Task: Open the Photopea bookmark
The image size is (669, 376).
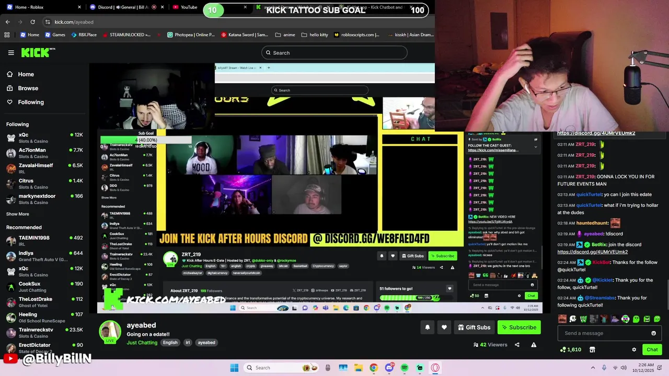Action: click(x=191, y=35)
